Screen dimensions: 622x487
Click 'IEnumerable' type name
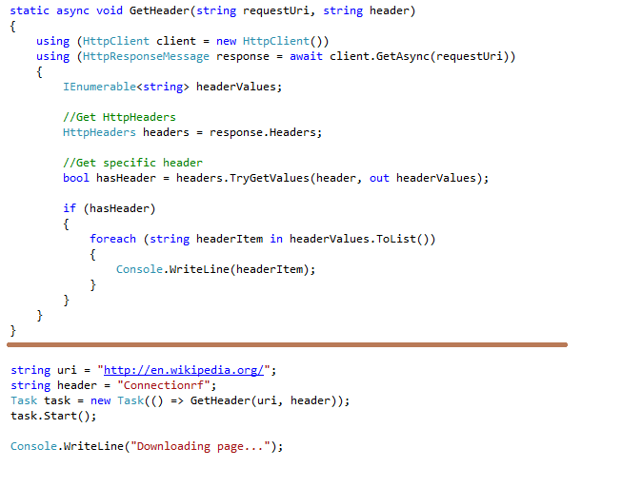100,87
